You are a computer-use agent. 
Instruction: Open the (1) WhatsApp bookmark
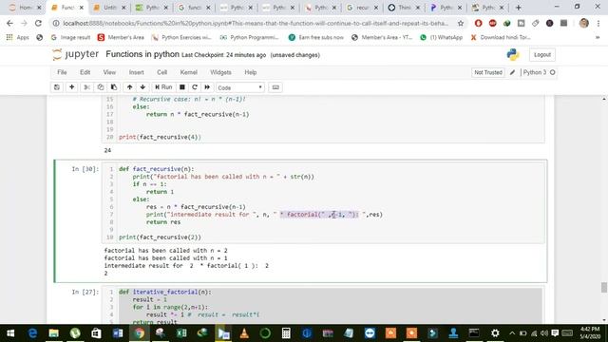(x=441, y=38)
